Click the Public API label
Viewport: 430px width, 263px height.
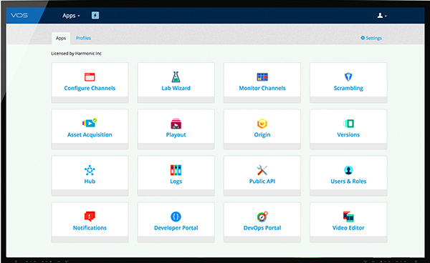(x=262, y=181)
